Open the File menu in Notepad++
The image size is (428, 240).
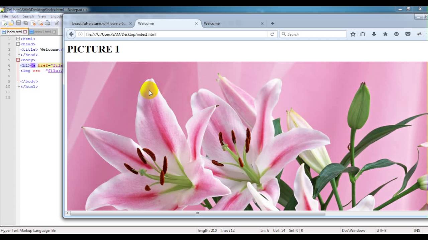click(x=5, y=16)
